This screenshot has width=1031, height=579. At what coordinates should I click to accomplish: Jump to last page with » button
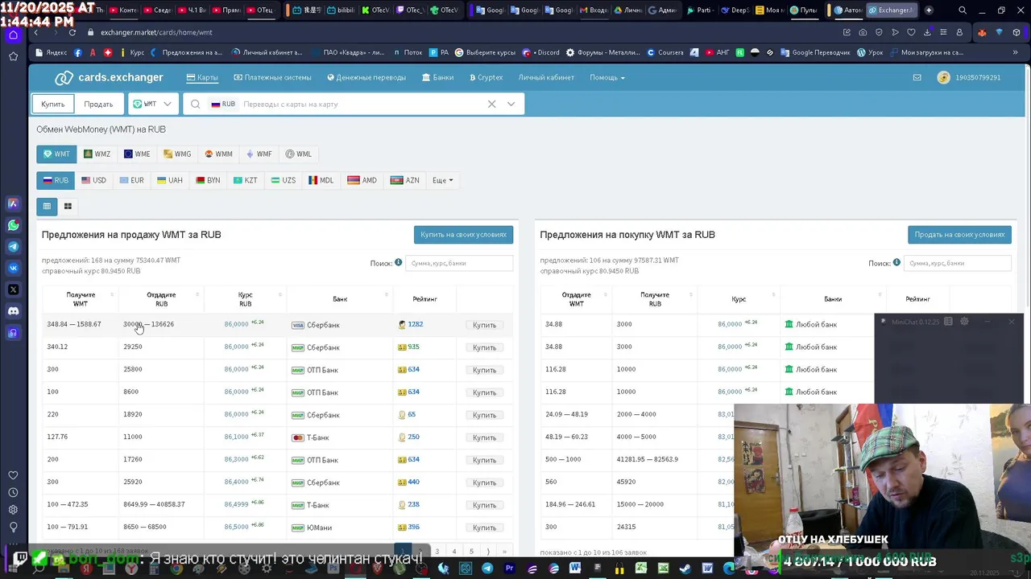[x=504, y=552]
